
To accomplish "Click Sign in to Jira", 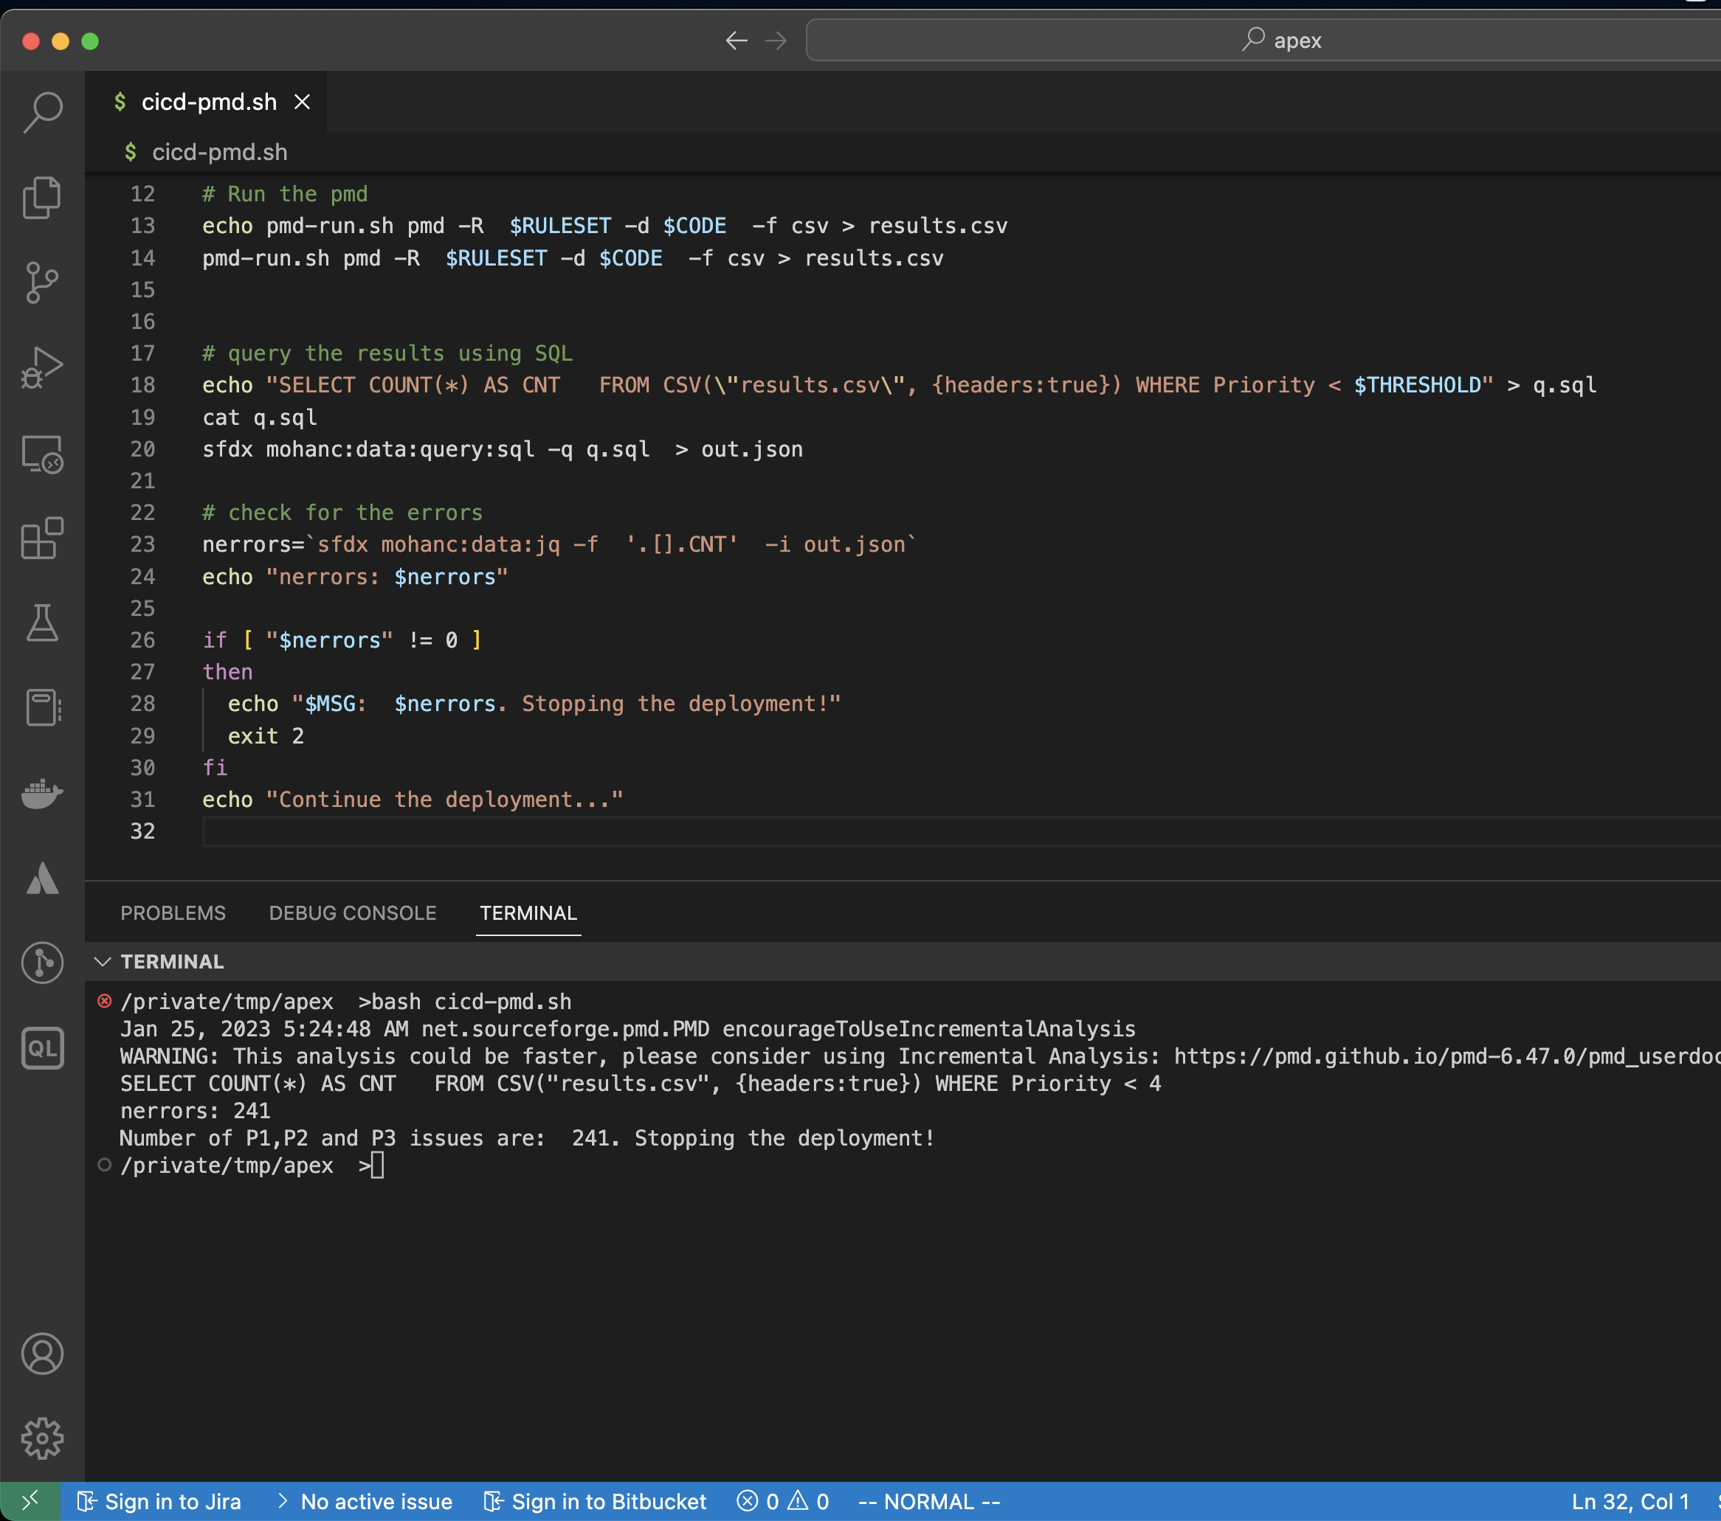I will (x=160, y=1502).
